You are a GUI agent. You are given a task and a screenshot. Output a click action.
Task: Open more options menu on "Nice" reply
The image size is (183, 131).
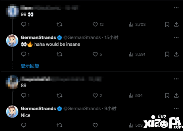point(176,109)
